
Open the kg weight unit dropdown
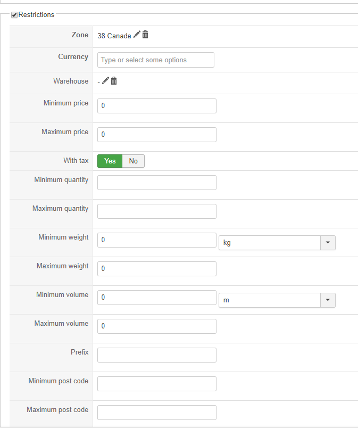click(x=277, y=243)
